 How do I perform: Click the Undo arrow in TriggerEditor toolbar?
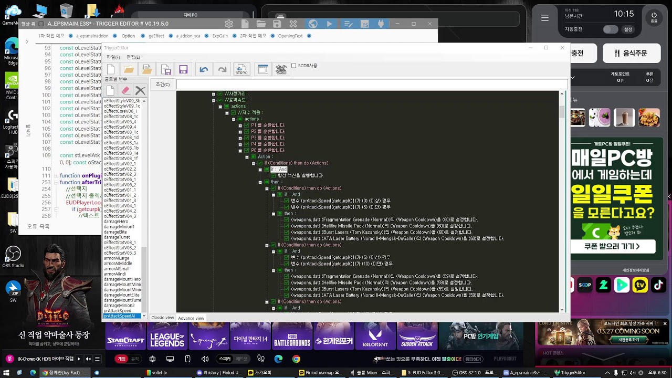(204, 69)
